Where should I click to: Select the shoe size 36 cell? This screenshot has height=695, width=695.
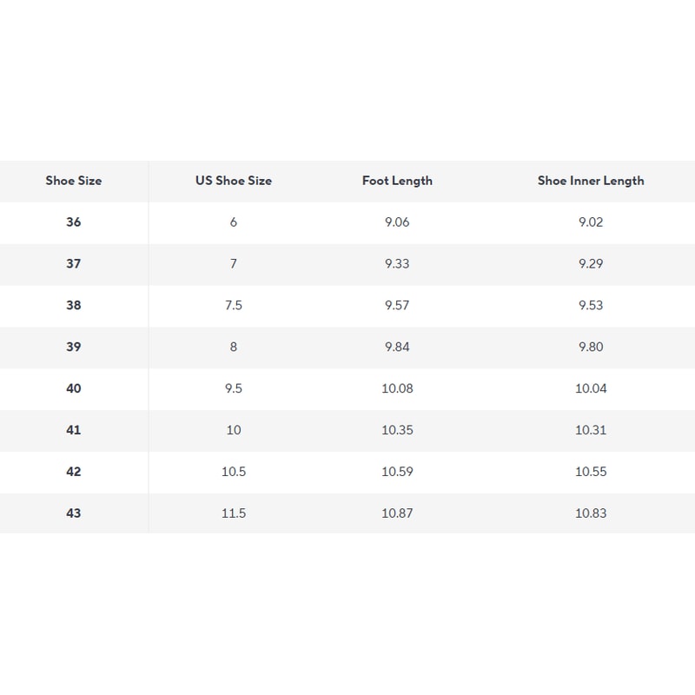[x=74, y=222]
